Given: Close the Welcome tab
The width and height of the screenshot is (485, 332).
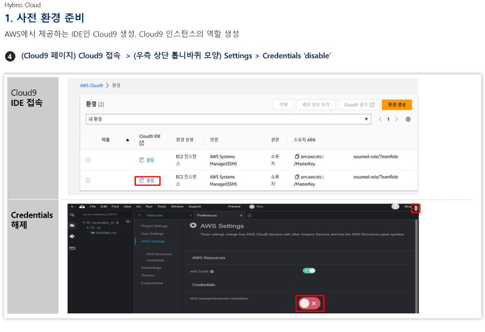Looking at the screenshot, I should click(x=191, y=215).
